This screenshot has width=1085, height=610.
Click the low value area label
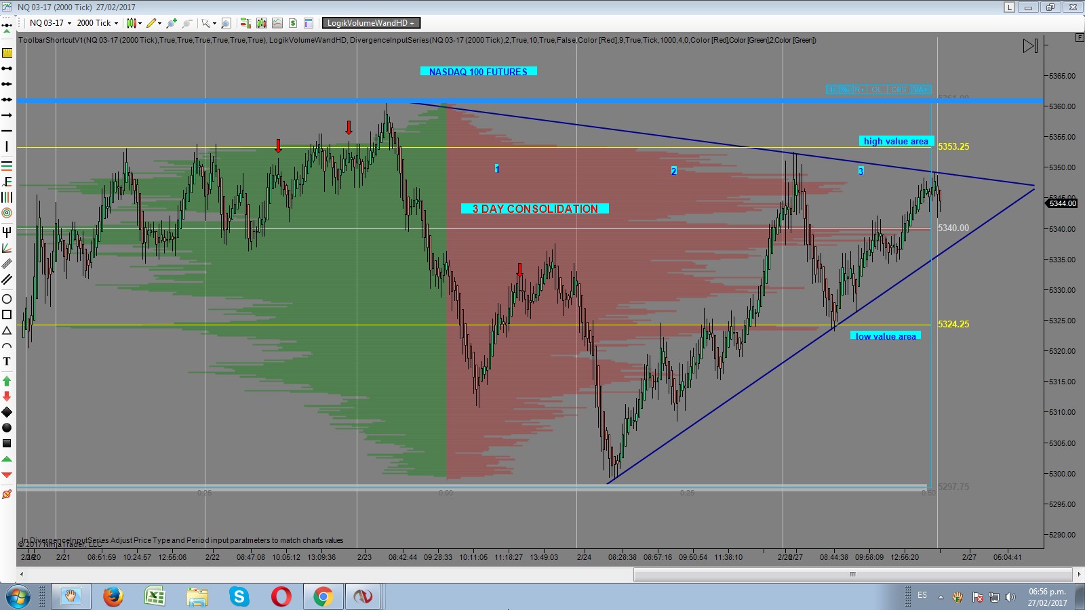[x=886, y=336]
